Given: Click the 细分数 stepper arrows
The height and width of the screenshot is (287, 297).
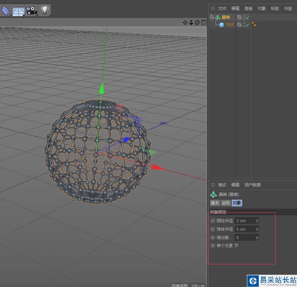Looking at the screenshot, I should [x=257, y=237].
